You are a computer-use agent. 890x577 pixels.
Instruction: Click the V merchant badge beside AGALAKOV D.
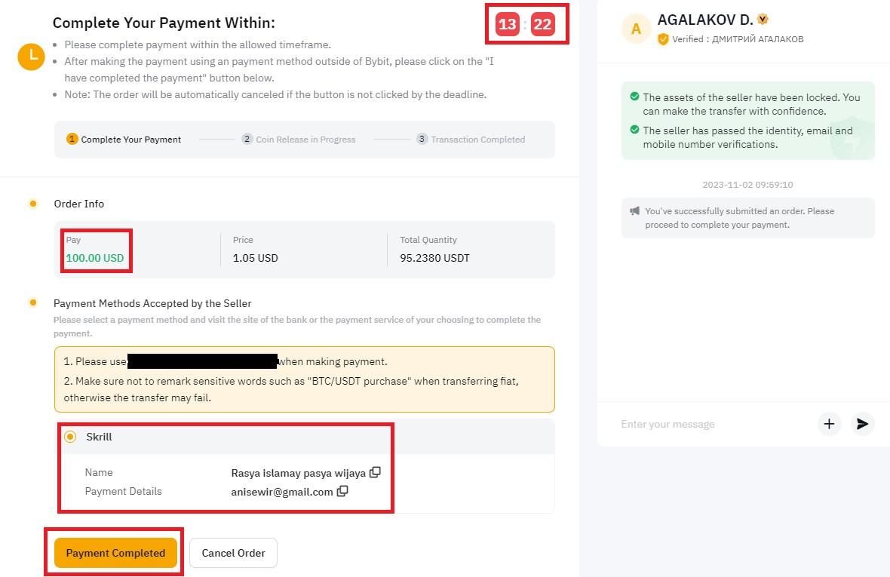pos(763,20)
